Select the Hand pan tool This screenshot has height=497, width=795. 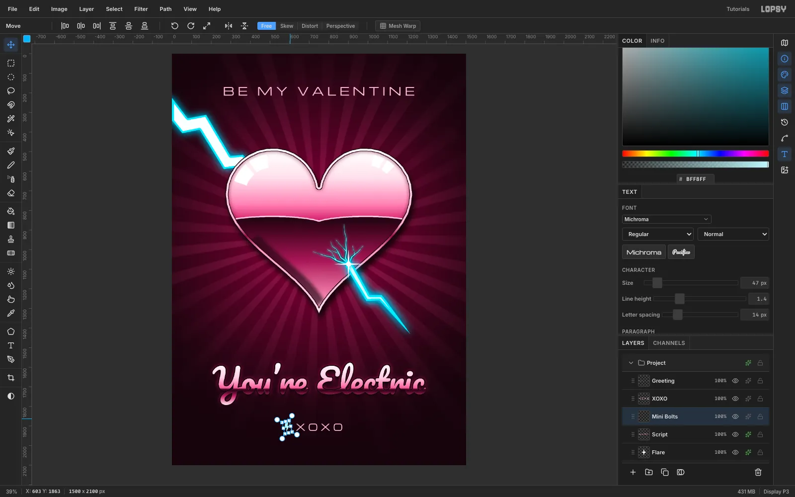[x=11, y=299]
